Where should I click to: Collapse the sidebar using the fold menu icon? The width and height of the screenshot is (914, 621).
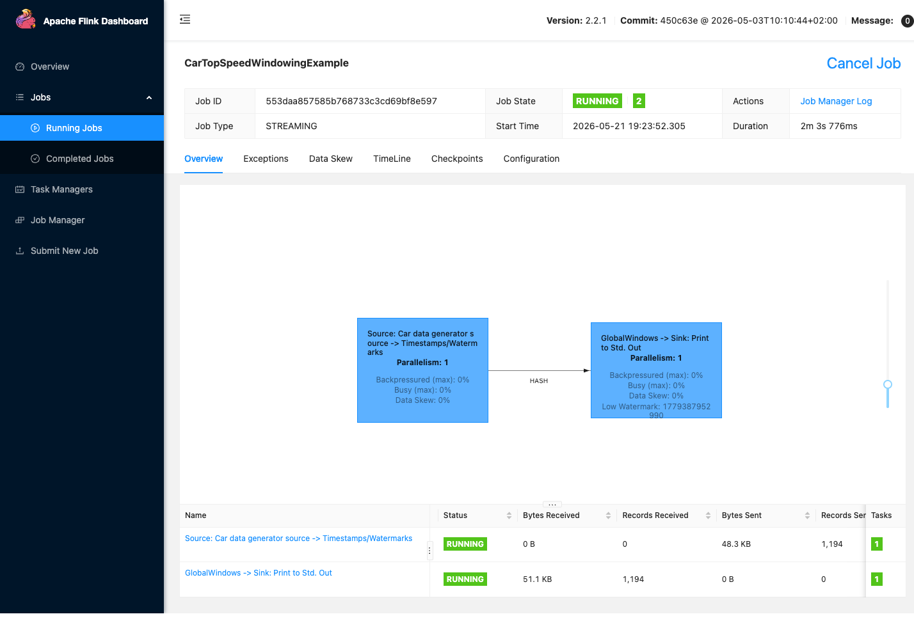tap(185, 19)
